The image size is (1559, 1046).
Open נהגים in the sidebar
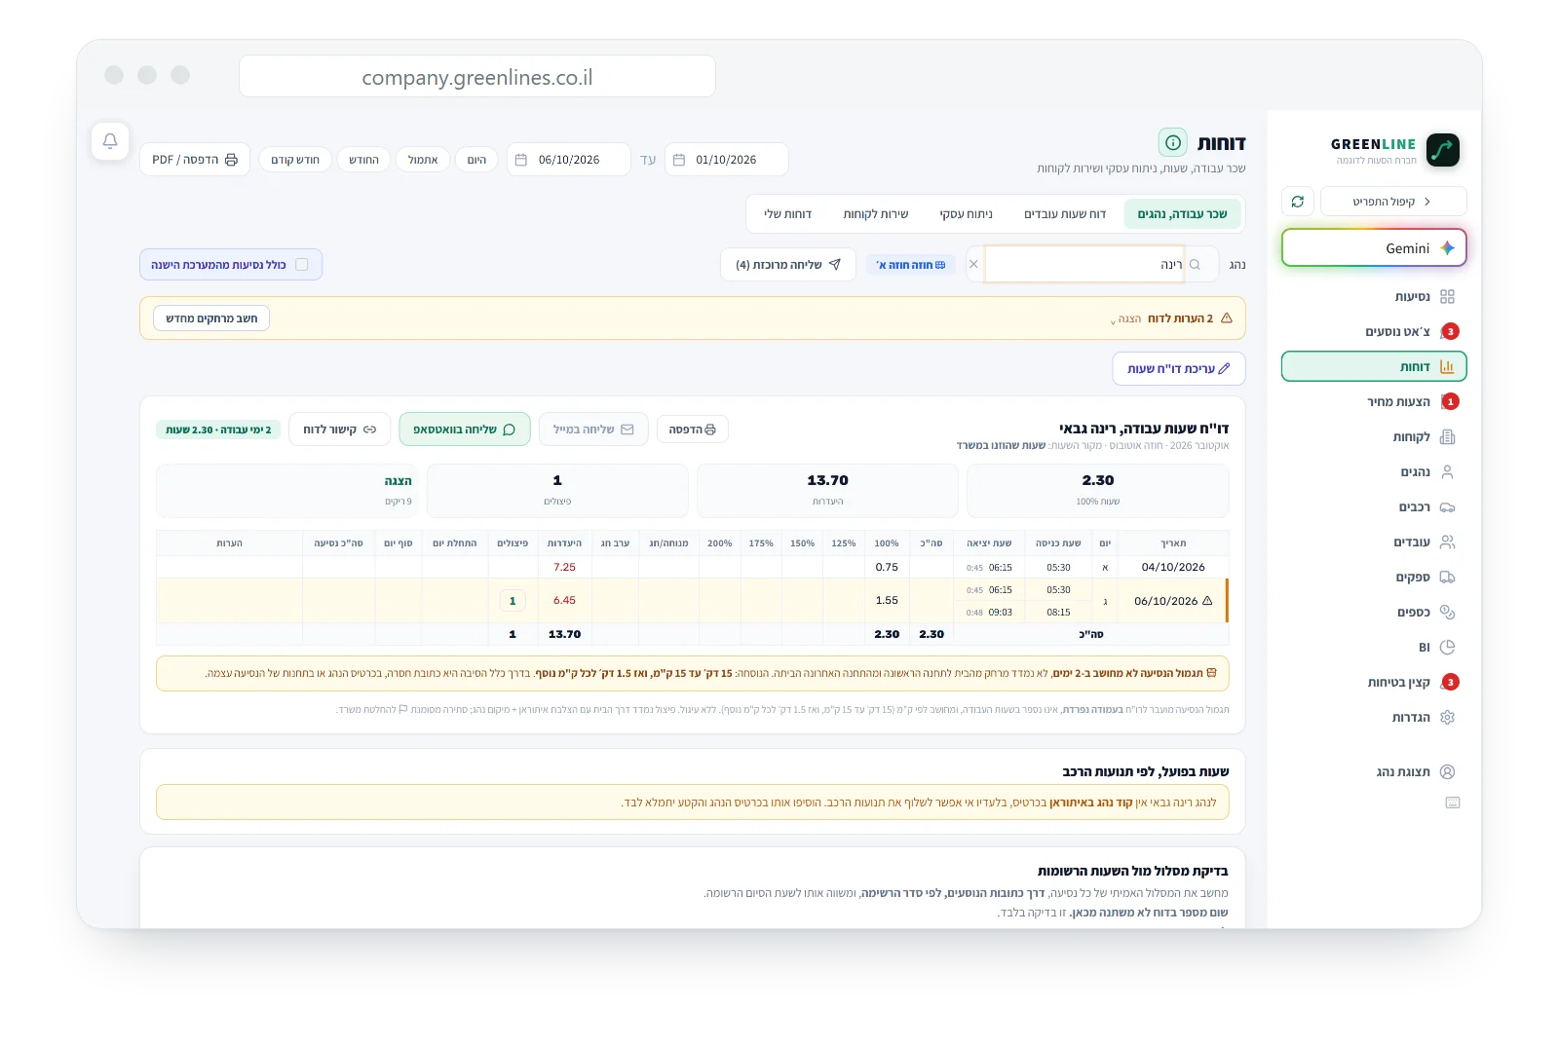[x=1374, y=472]
